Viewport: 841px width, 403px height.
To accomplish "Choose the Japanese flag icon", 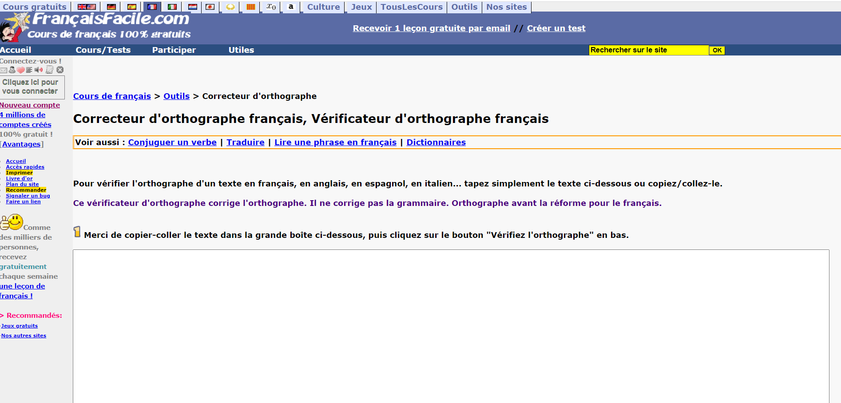I will [x=210, y=7].
